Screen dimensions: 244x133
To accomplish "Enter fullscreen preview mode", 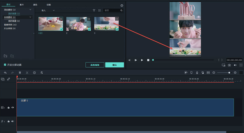I will click(x=241, y=65).
